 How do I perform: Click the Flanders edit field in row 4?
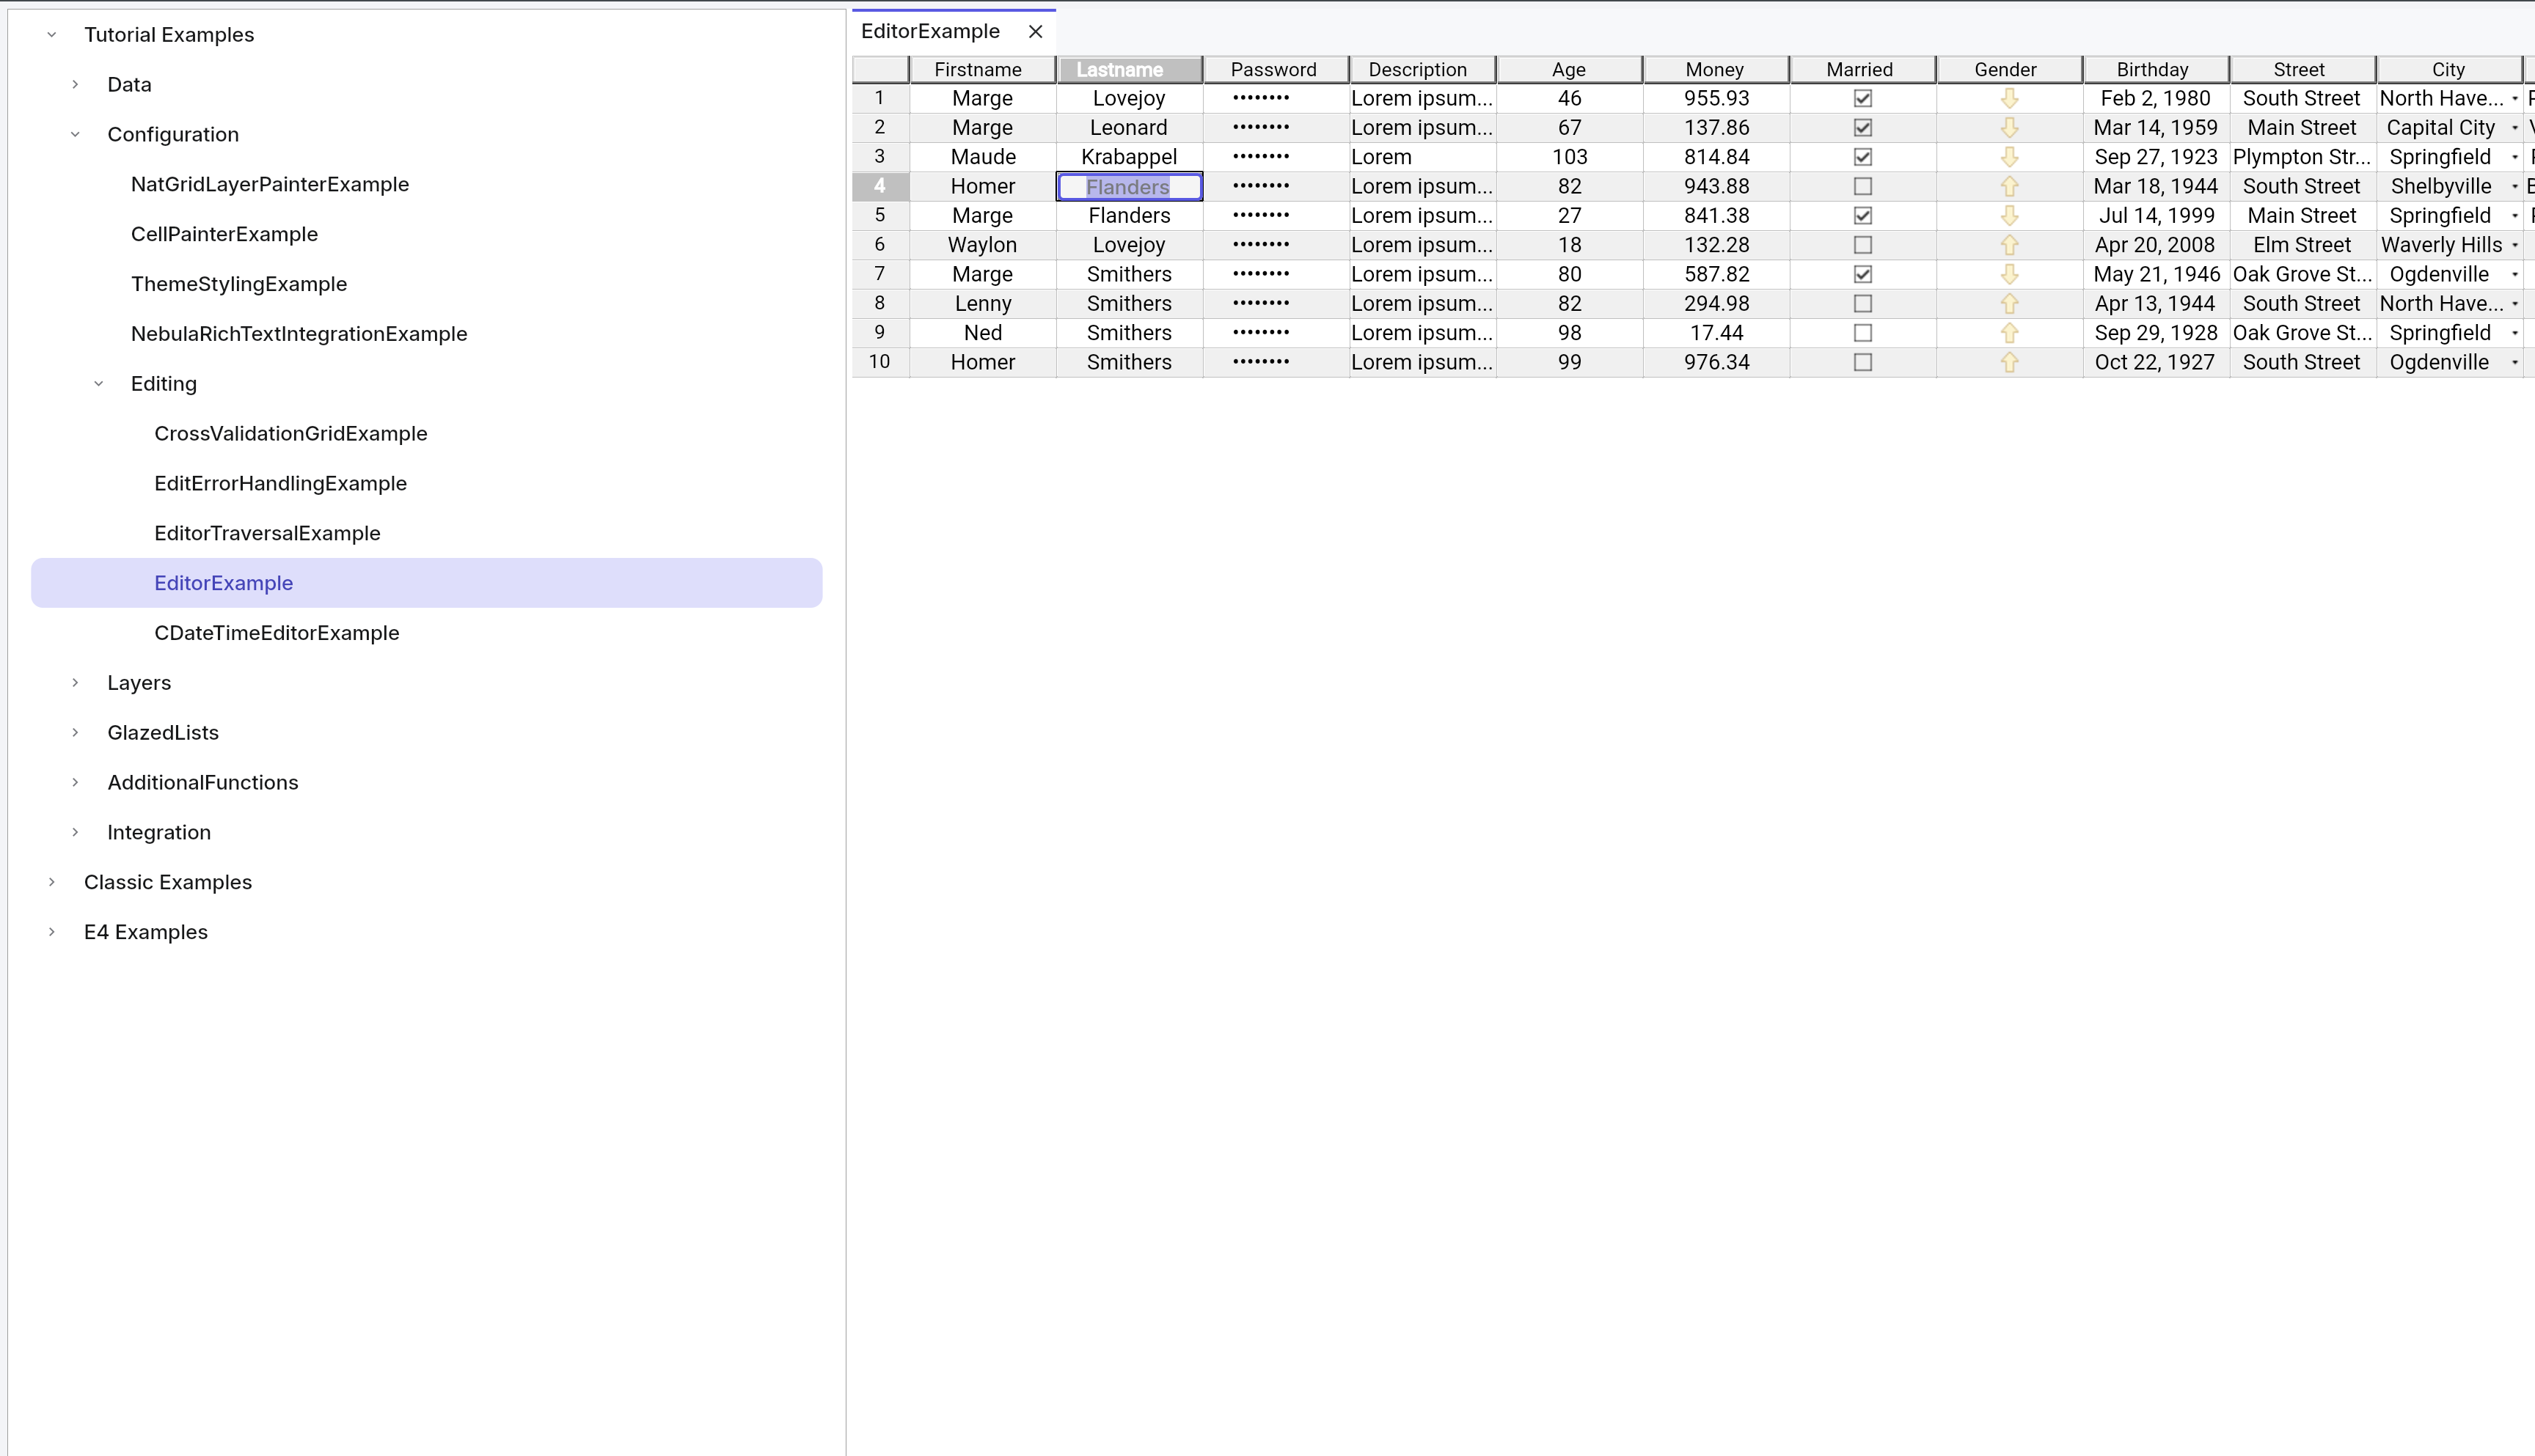pyautogui.click(x=1130, y=187)
